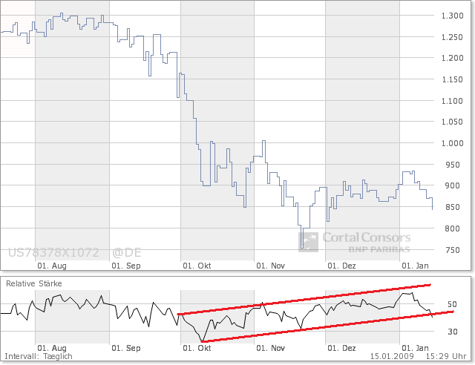Select the 1.000 price axis label
The width and height of the screenshot is (475, 365).
coord(452,143)
